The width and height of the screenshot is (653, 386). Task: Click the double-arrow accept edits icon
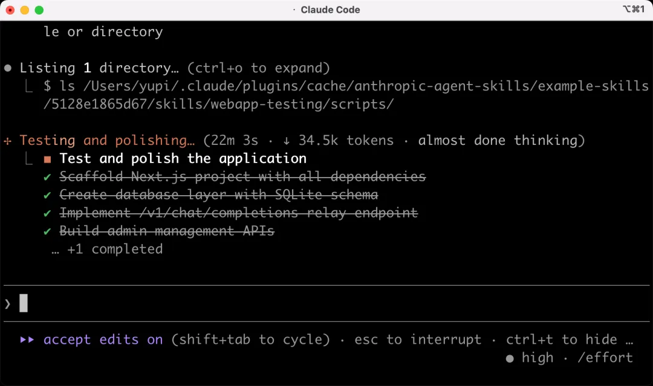27,340
